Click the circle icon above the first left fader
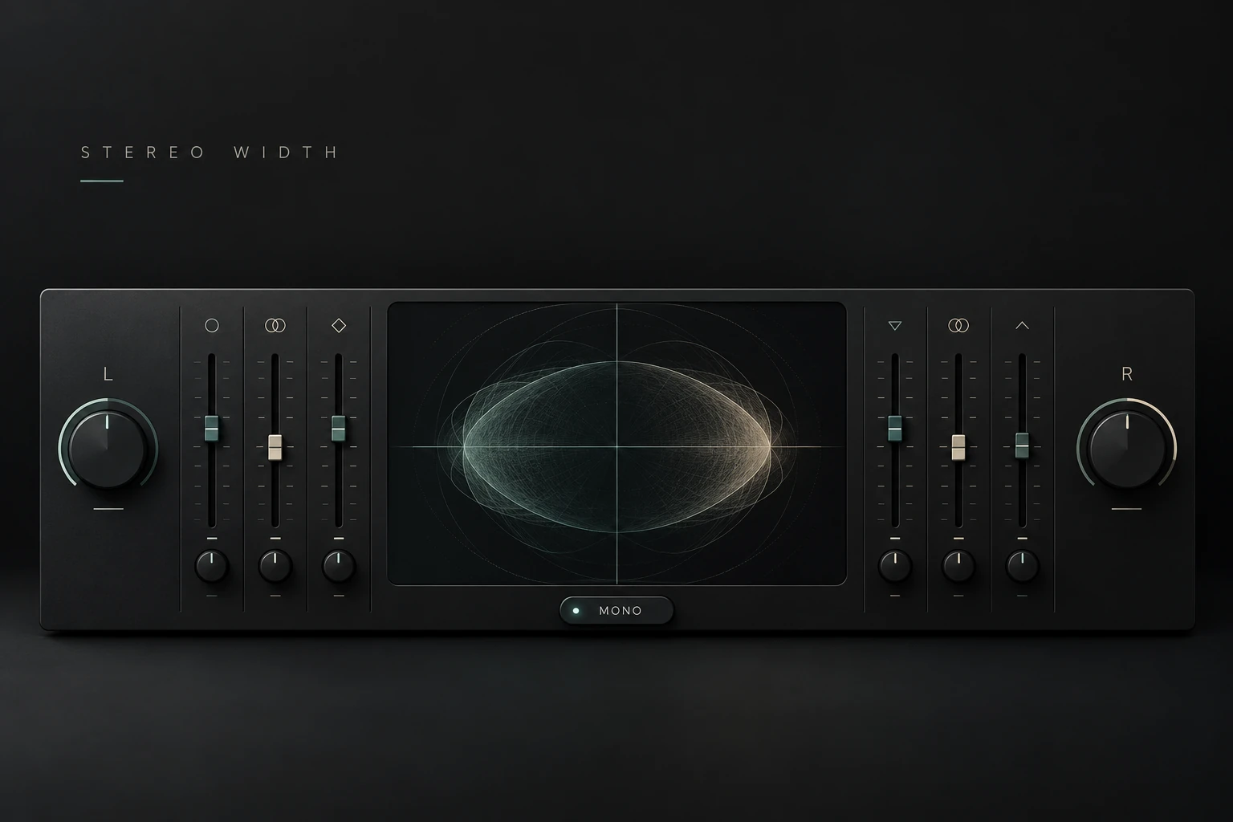 pyautogui.click(x=212, y=325)
